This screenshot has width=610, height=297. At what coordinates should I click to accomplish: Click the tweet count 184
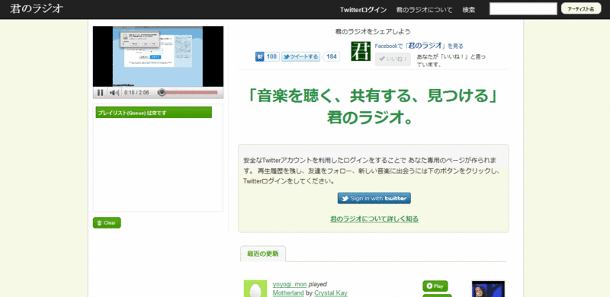click(332, 57)
